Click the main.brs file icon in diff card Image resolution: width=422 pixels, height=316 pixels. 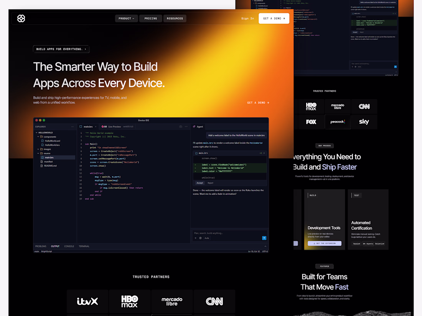[x=196, y=153]
